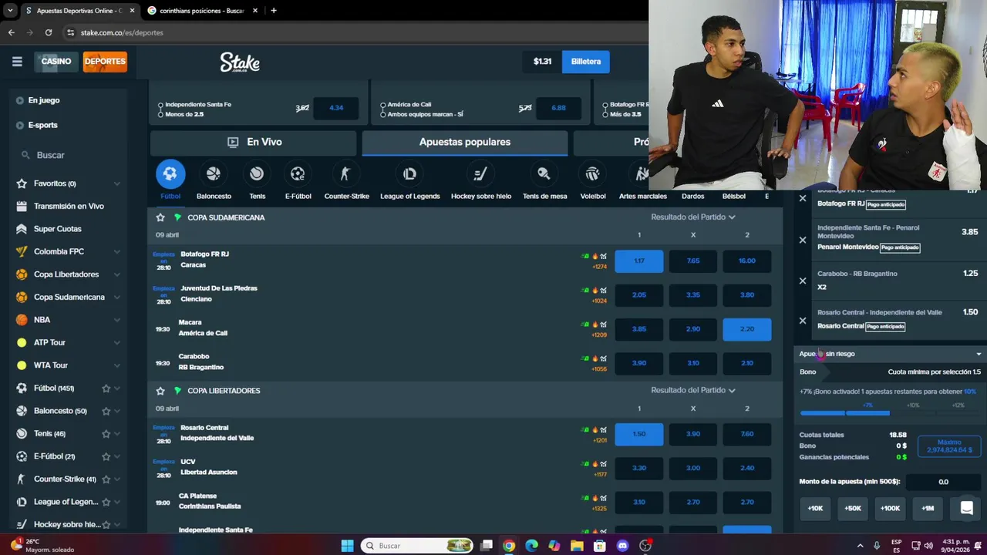Switch to the Apuestas populares tab

(465, 142)
